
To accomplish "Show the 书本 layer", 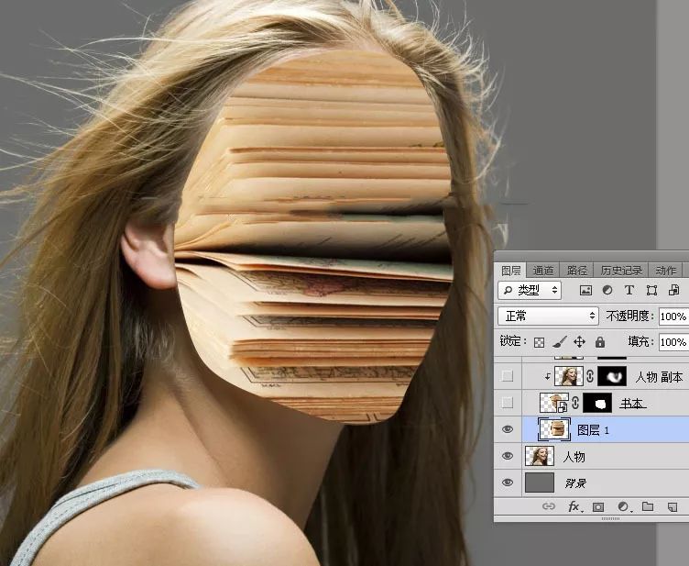I will [x=508, y=403].
